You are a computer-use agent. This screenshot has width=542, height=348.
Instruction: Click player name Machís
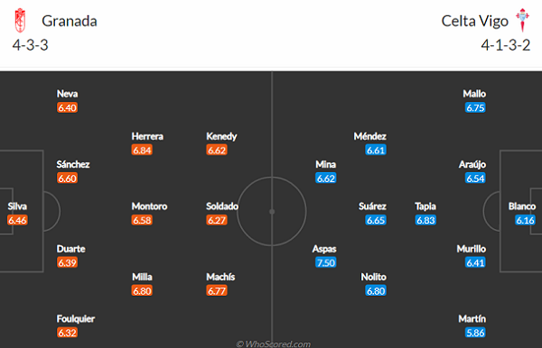click(x=220, y=277)
